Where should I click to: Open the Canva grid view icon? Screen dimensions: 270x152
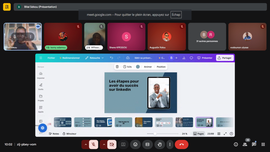[219, 134]
